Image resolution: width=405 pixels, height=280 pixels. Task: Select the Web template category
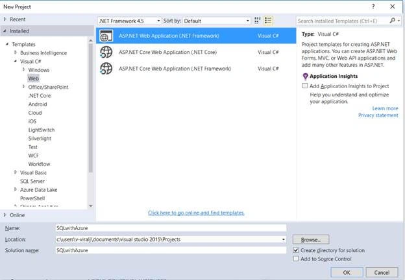[34, 78]
